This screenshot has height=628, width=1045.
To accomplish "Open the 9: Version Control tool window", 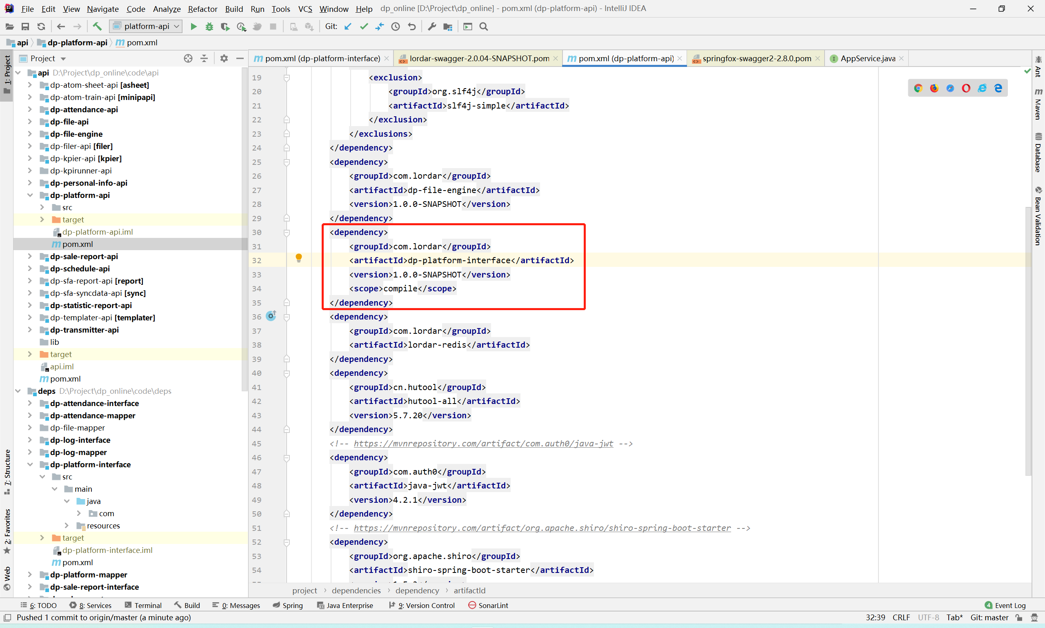I will click(x=422, y=605).
